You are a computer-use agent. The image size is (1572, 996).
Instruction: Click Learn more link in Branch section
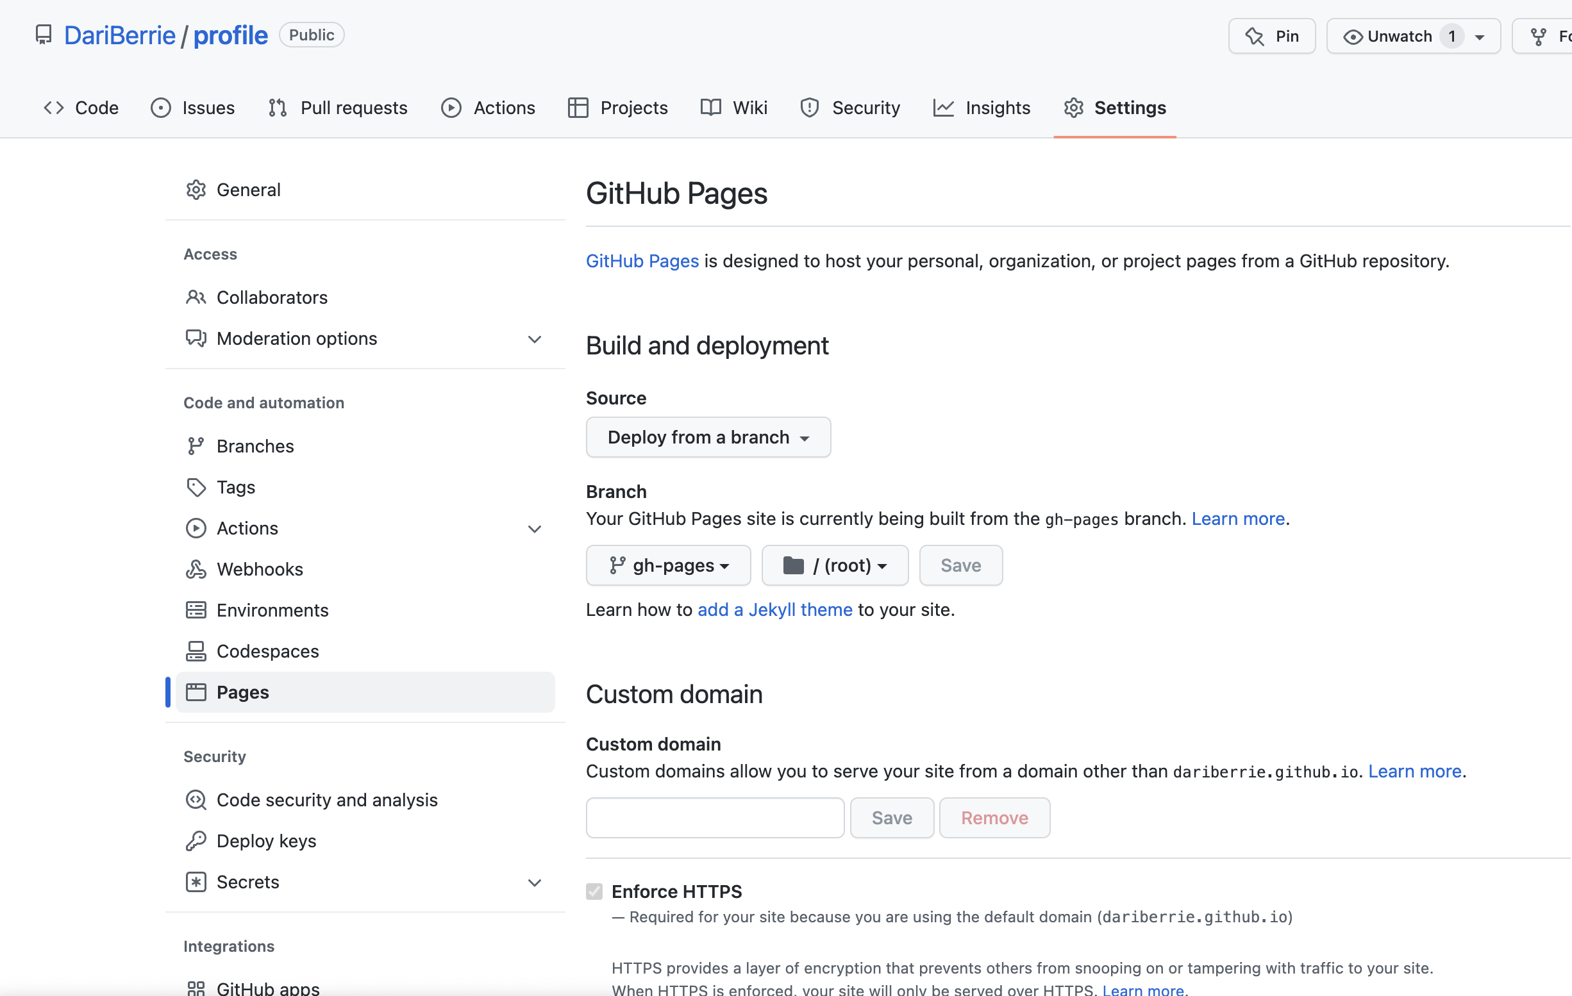(1238, 519)
